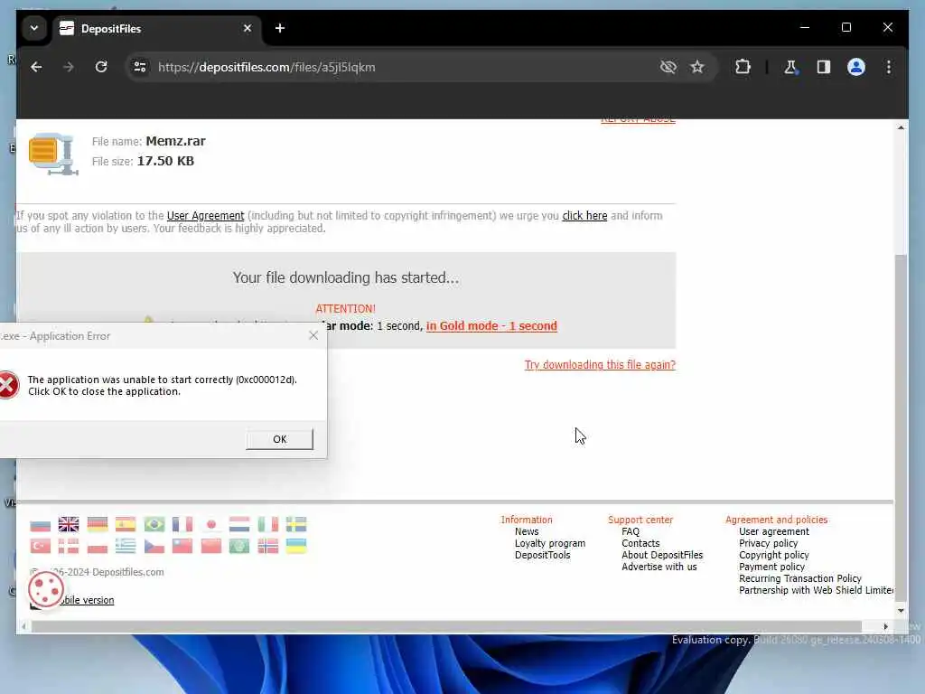Switch language via the UK flag
The width and height of the screenshot is (925, 694).
click(69, 524)
